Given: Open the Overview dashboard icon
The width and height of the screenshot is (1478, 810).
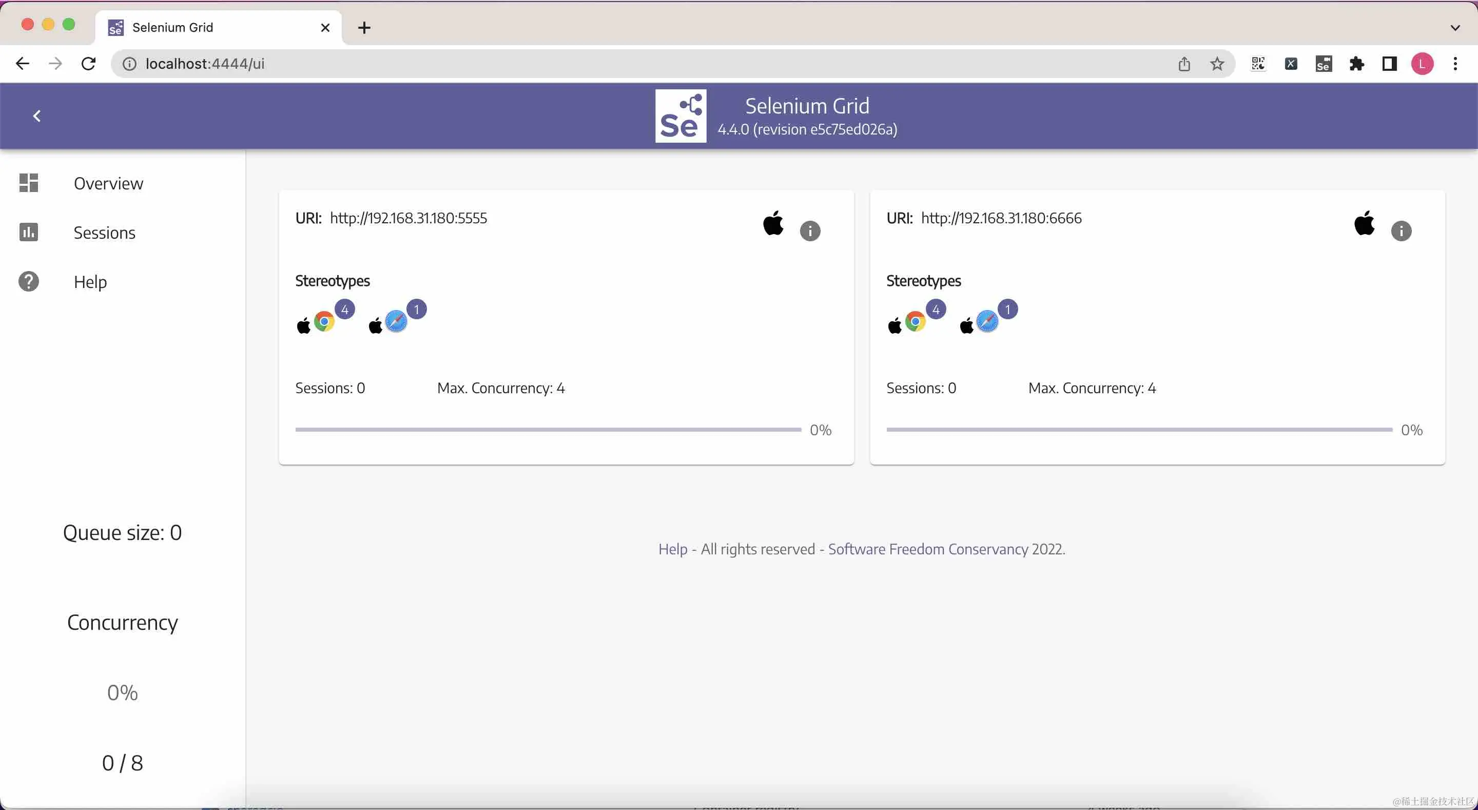Looking at the screenshot, I should click(x=29, y=183).
